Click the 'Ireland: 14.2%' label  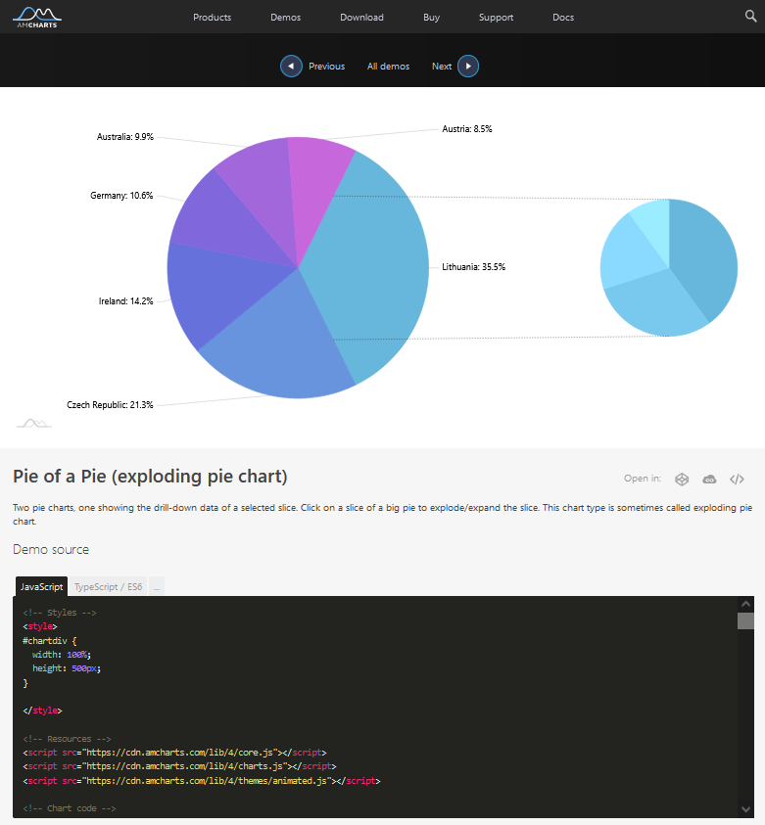[125, 301]
